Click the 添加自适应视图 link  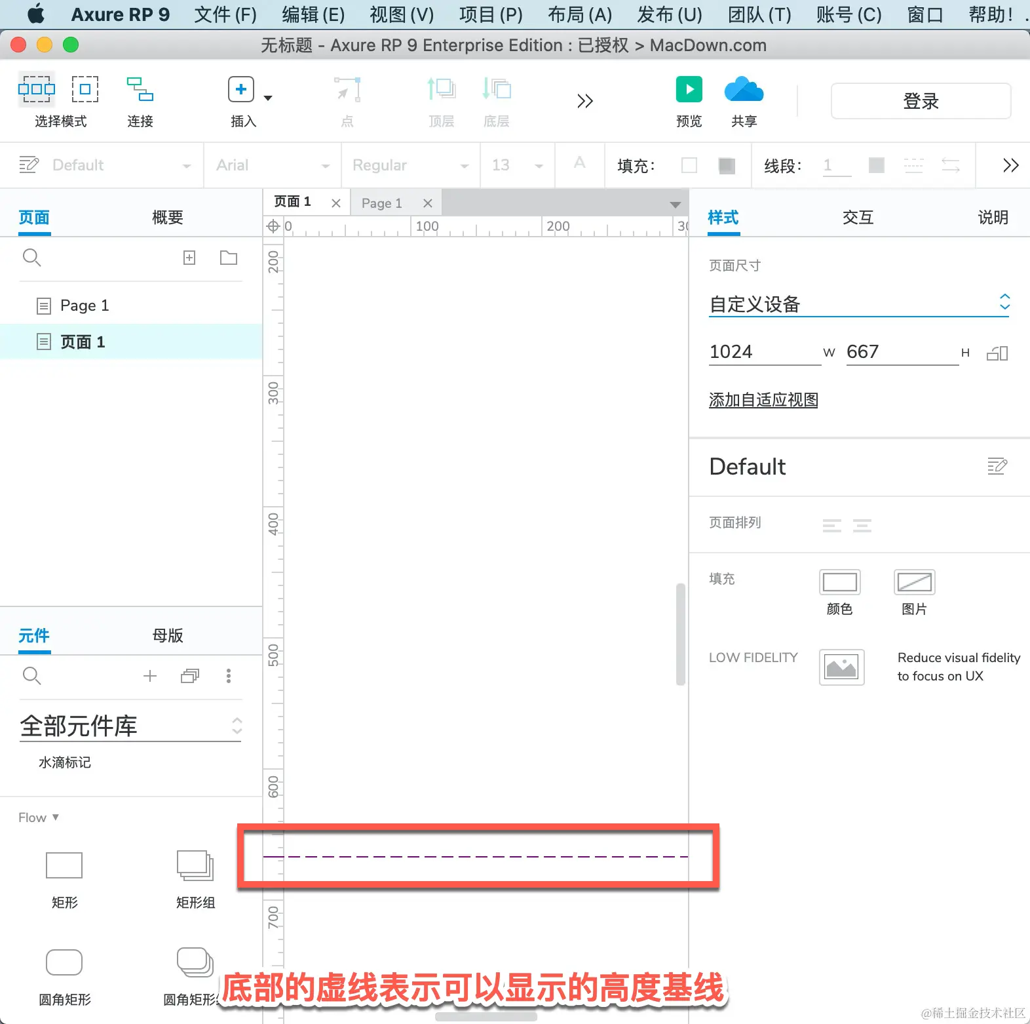pos(763,400)
